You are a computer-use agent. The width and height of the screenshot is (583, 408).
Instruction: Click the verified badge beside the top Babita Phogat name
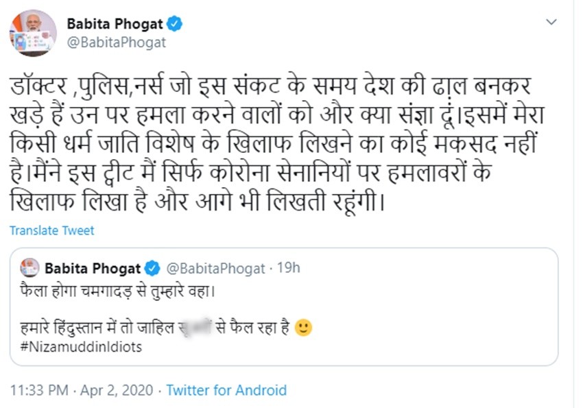[x=176, y=24]
